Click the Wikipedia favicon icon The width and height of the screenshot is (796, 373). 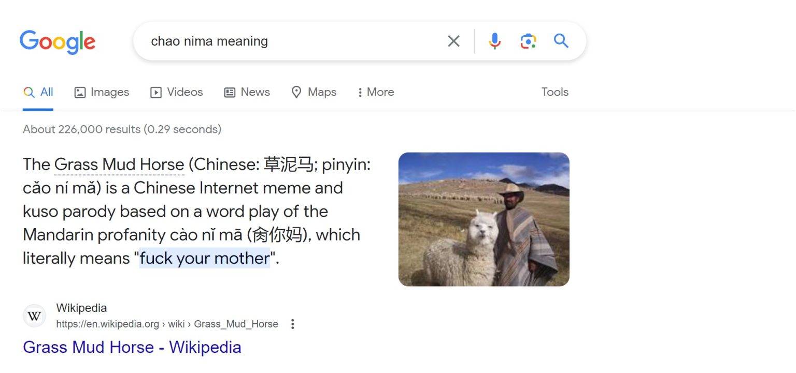tap(34, 316)
